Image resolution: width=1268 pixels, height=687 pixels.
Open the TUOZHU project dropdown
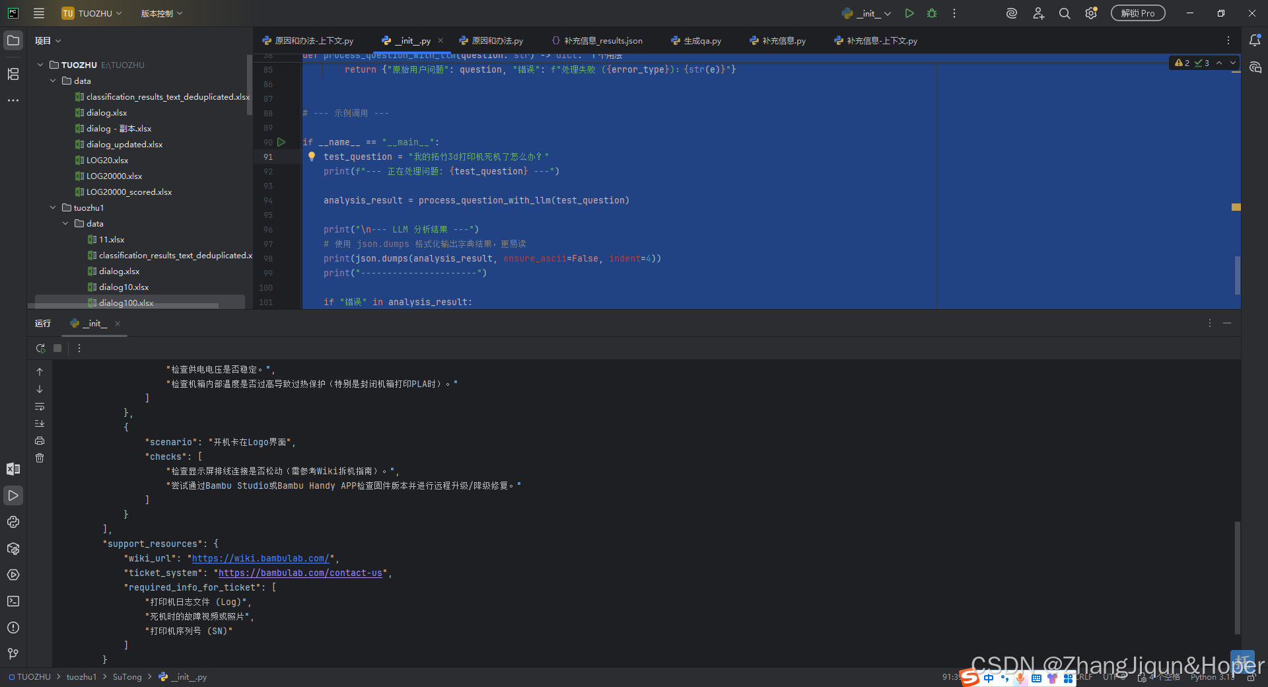tap(92, 13)
